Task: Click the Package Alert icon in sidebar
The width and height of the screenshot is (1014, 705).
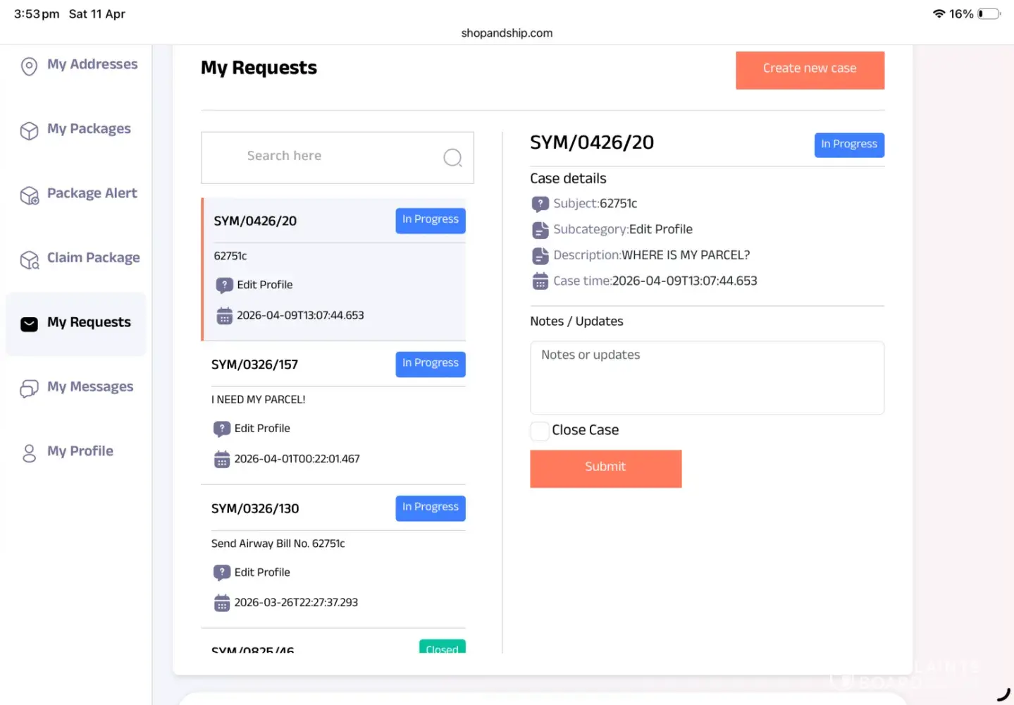Action: 29,196
